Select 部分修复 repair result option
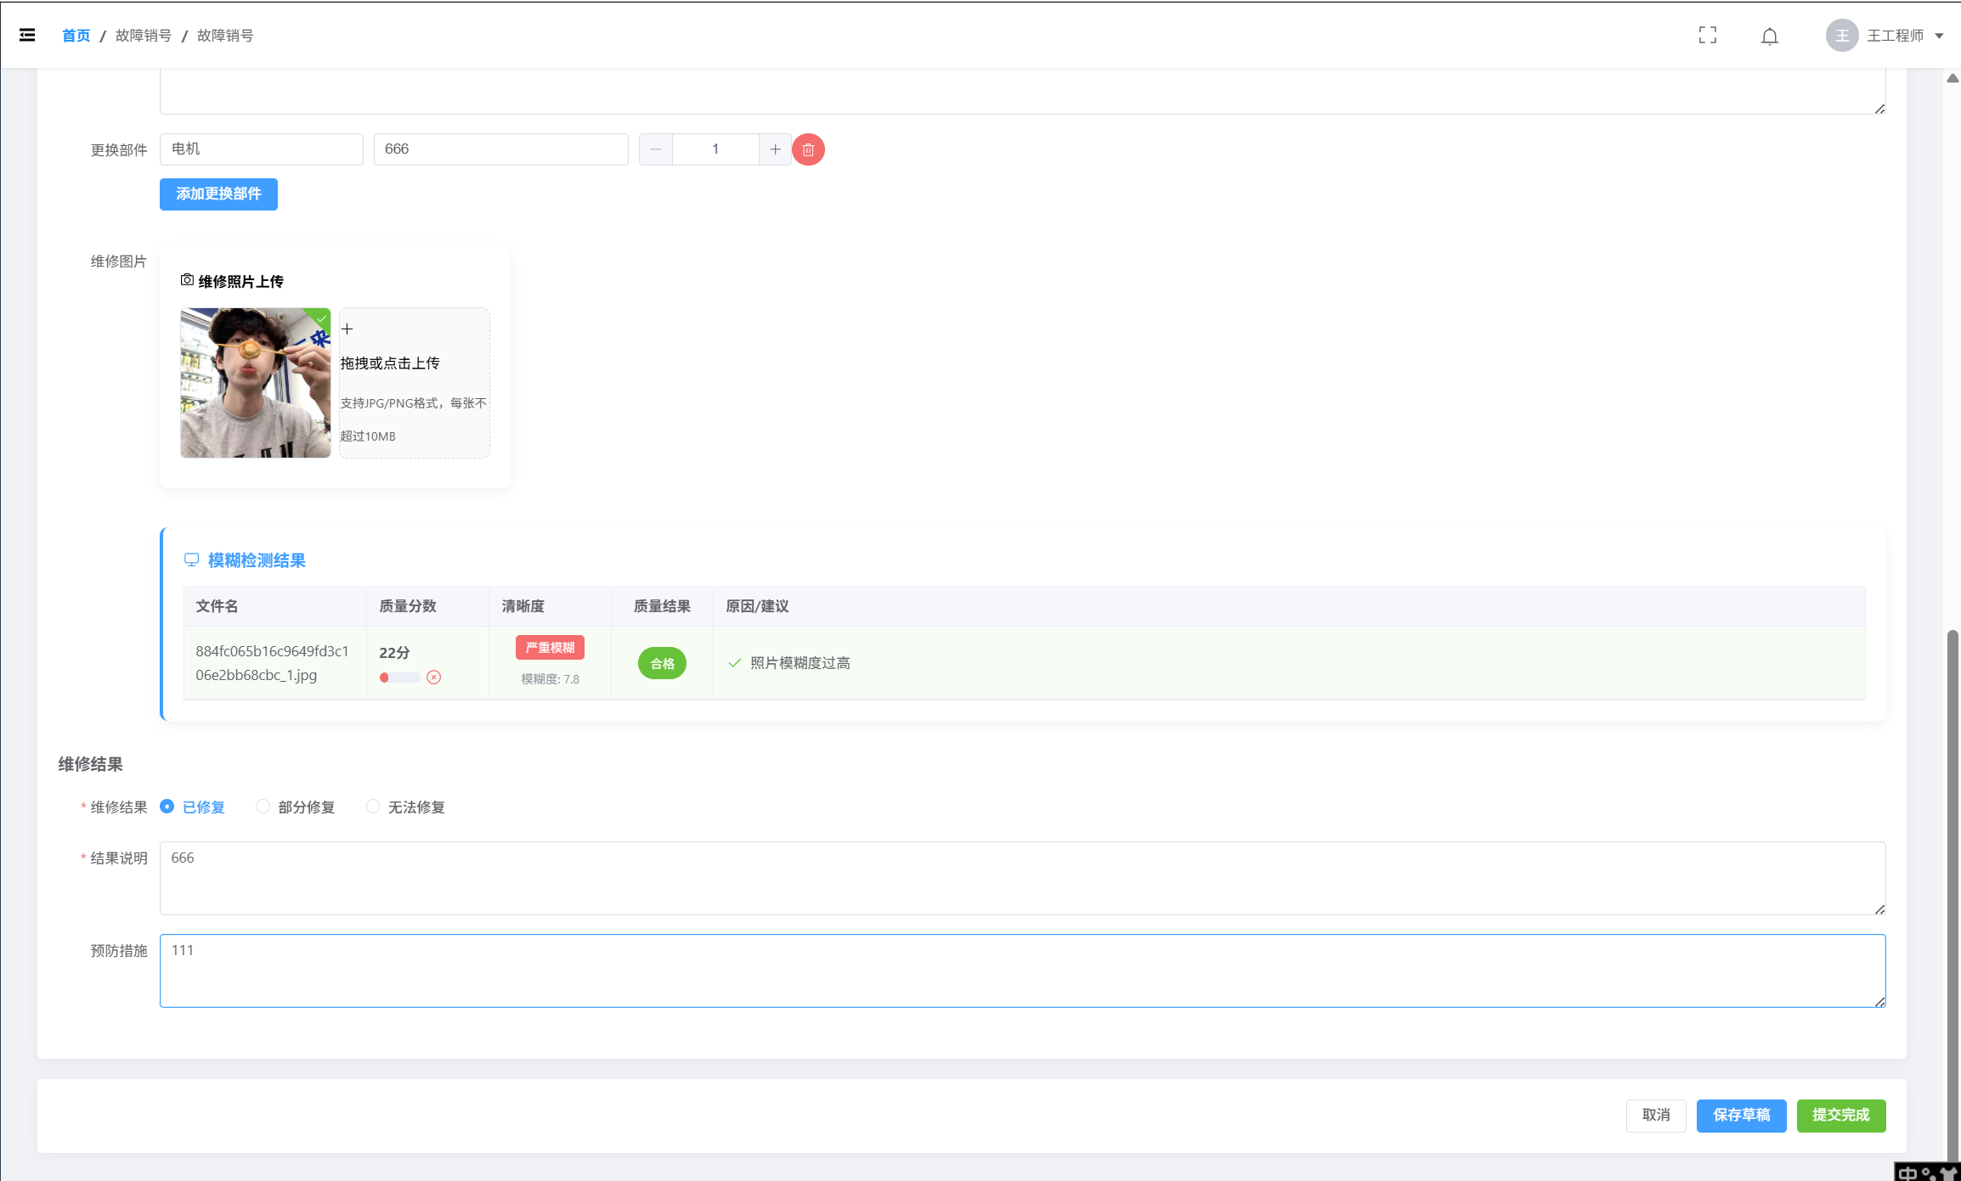Viewport: 1961px width, 1181px height. point(263,807)
